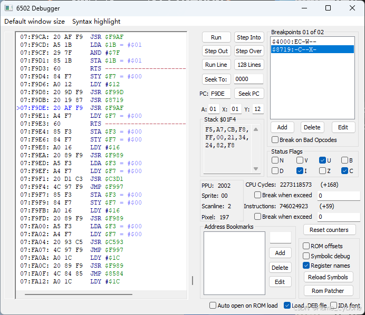Toggle the D status flag

(x=275, y=171)
